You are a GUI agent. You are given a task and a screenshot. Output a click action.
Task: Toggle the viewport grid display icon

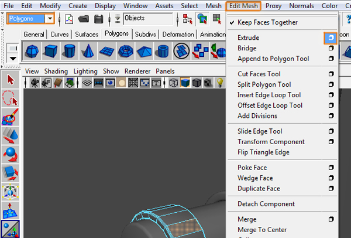tap(87, 83)
